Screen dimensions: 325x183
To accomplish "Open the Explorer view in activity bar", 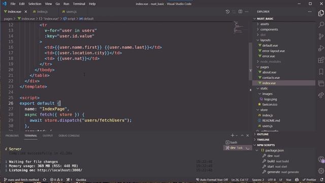I will pos(321,13).
